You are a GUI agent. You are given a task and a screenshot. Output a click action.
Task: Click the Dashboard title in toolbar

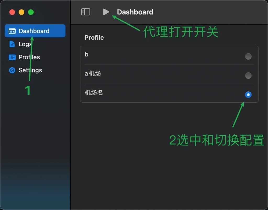click(x=135, y=12)
